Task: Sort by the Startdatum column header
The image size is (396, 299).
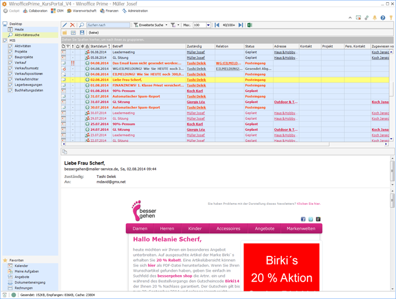Action: (100, 47)
